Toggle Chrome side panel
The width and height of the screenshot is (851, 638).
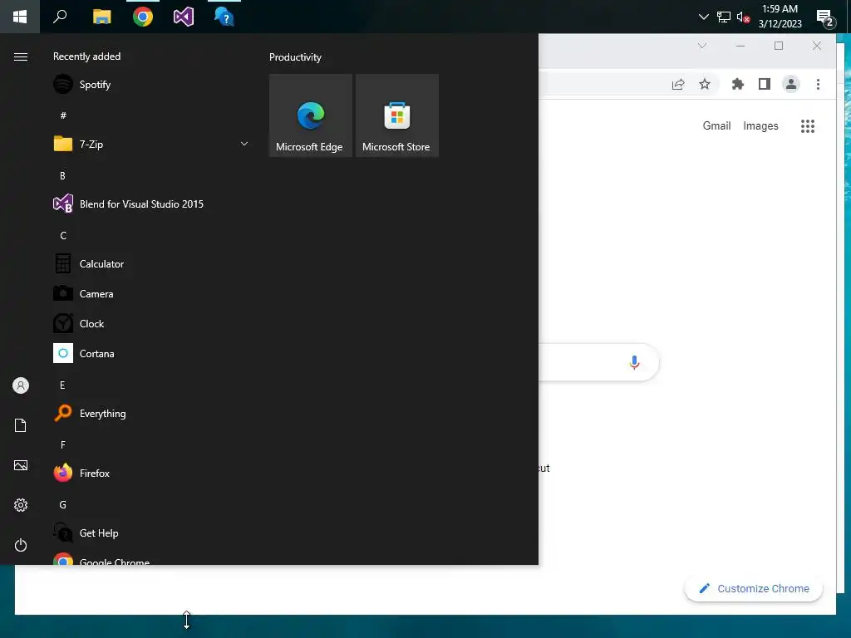[x=765, y=84]
